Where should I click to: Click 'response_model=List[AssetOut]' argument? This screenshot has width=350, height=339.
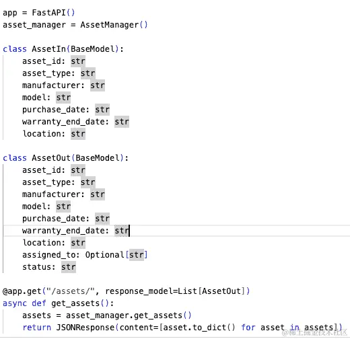coord(175,291)
